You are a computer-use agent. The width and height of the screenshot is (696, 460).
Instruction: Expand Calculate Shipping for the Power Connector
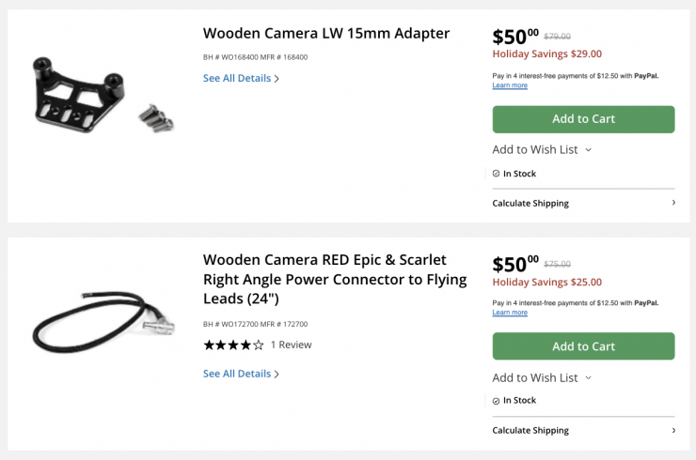530,430
